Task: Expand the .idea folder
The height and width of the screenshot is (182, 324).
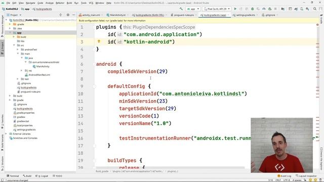Action: [x=10, y=28]
